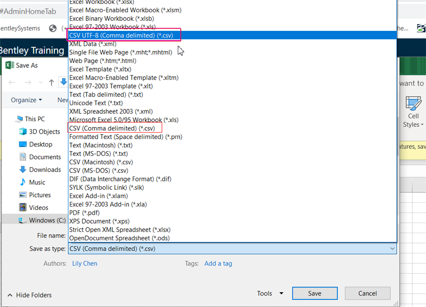
Task: Select Excel Macro-Enabled Template (*.xltm)
Action: click(232, 77)
